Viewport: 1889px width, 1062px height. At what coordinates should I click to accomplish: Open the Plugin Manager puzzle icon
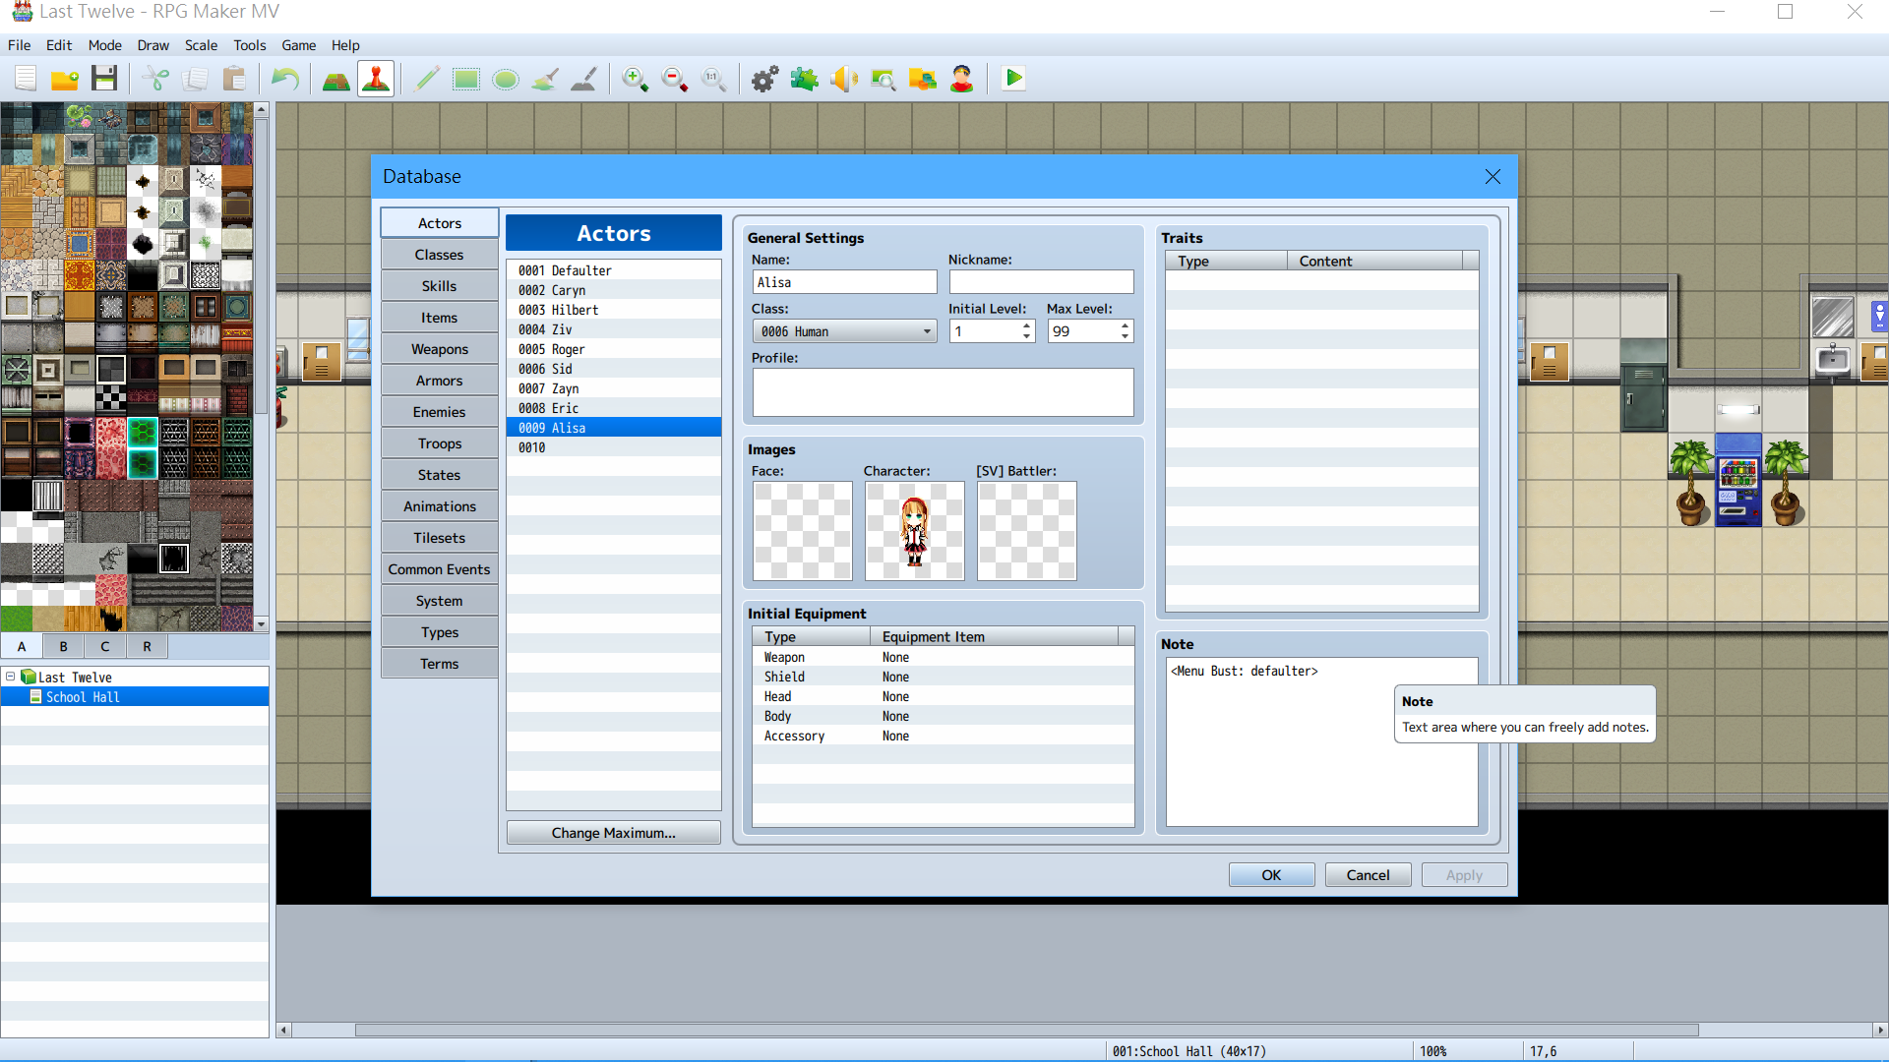[x=805, y=79]
